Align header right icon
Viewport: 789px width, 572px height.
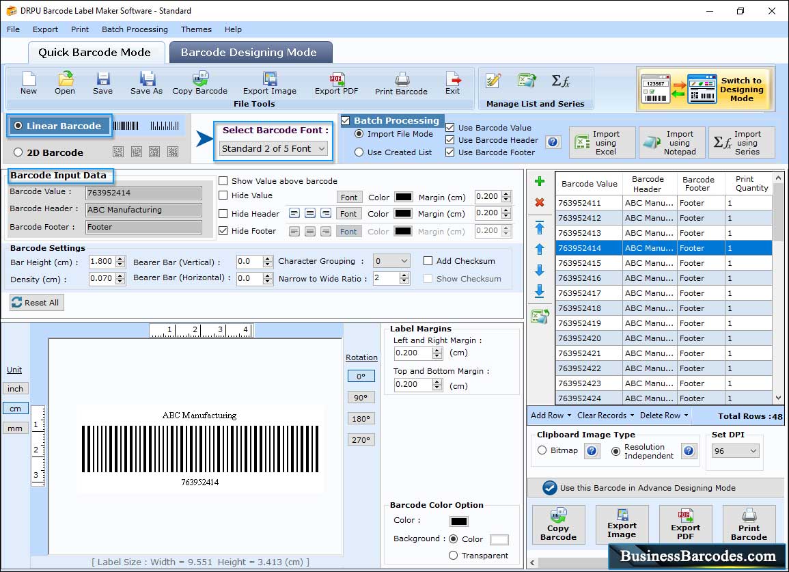[326, 213]
